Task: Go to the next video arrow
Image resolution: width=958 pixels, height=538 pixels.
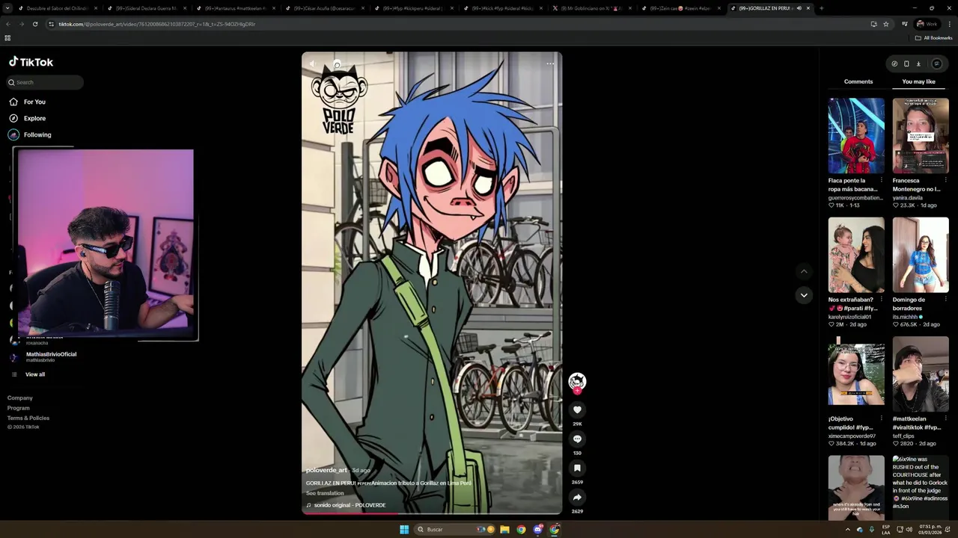Action: [x=804, y=295]
